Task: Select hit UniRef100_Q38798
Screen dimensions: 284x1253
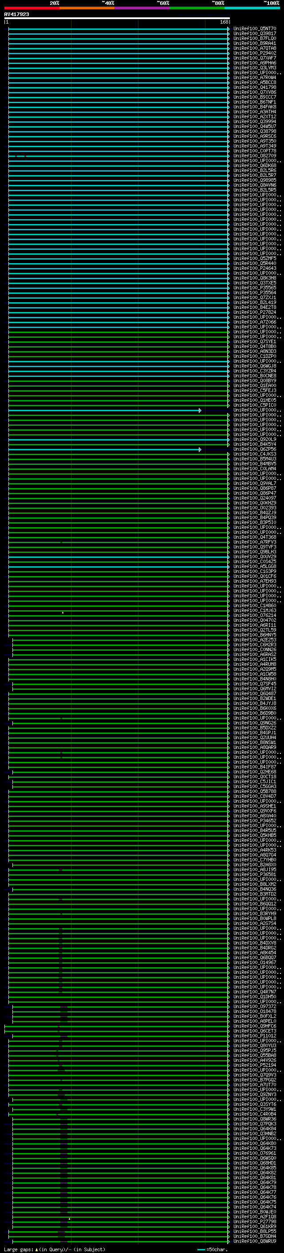Action: (x=255, y=131)
